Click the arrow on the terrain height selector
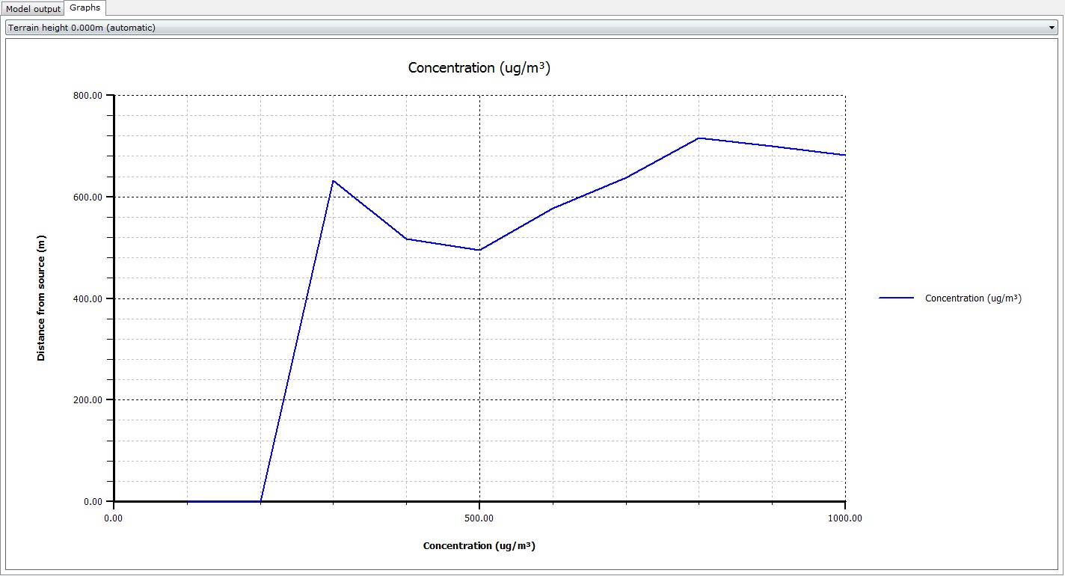 (x=1052, y=28)
